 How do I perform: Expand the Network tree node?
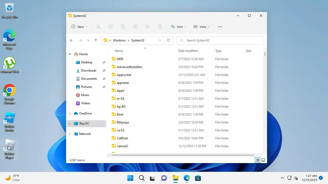(70, 134)
